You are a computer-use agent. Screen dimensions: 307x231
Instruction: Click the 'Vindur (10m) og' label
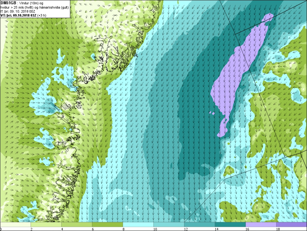[32, 3]
